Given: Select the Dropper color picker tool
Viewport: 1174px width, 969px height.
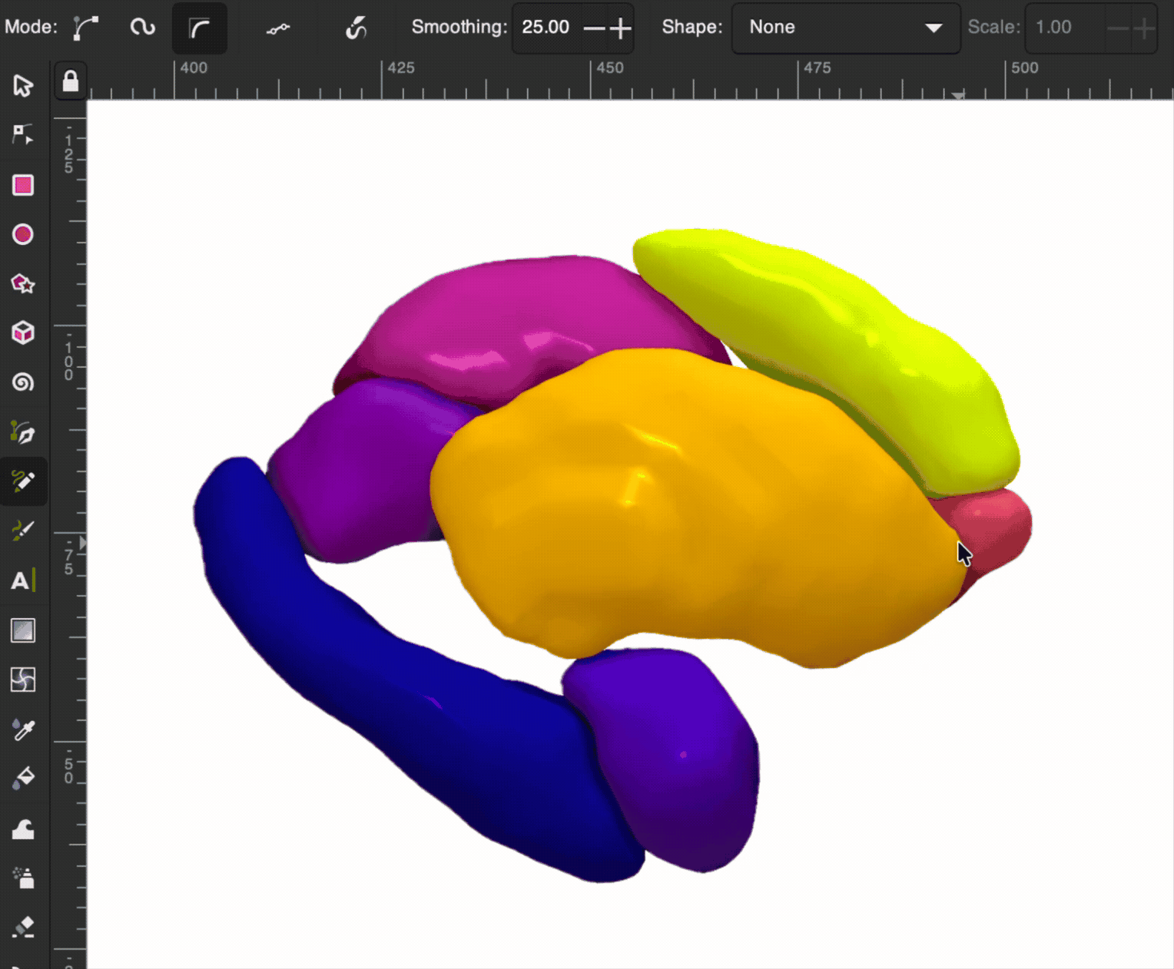Looking at the screenshot, I should coord(23,729).
